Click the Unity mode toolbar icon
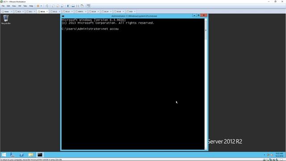 [x=82, y=6]
